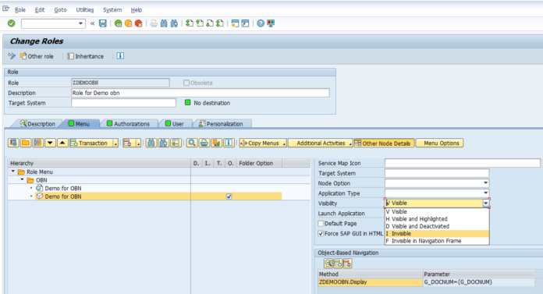Open the Copy Menus dropdown arrow
This screenshot has height=294, width=543.
(284, 143)
